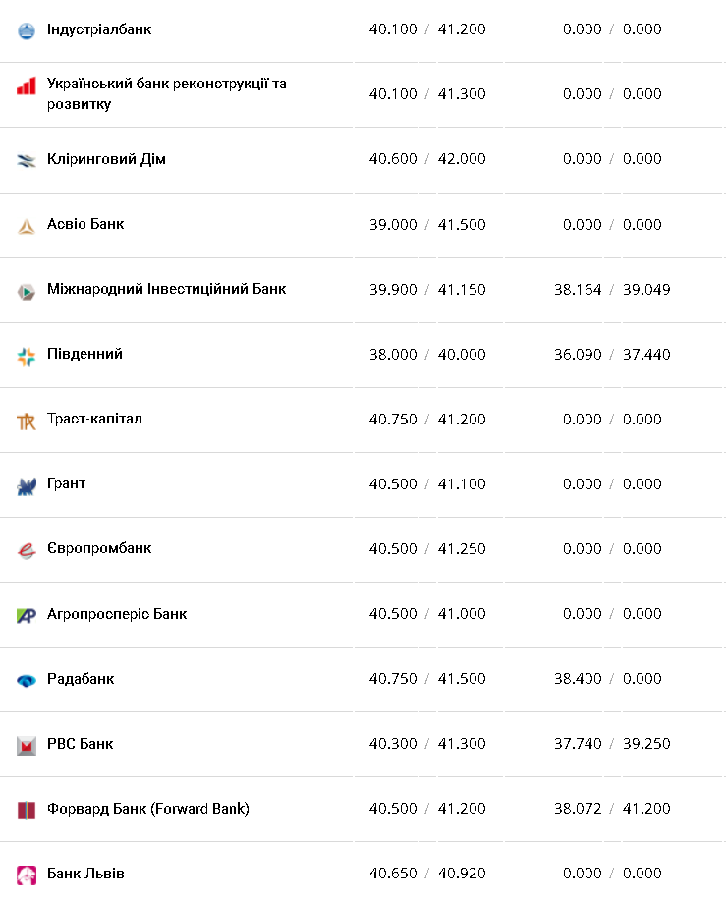The height and width of the screenshot is (903, 726).
Task: Open the Індустріалбанк bank link
Action: click(x=99, y=29)
